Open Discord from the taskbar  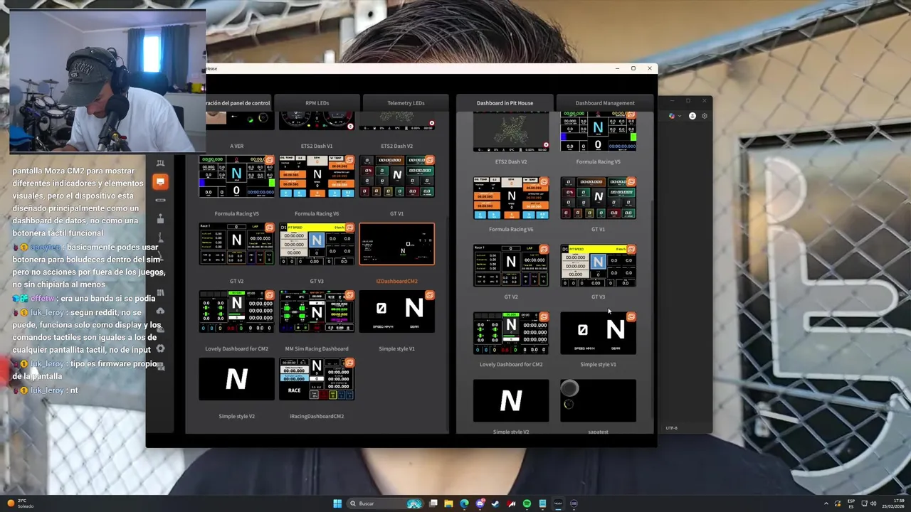point(480,503)
